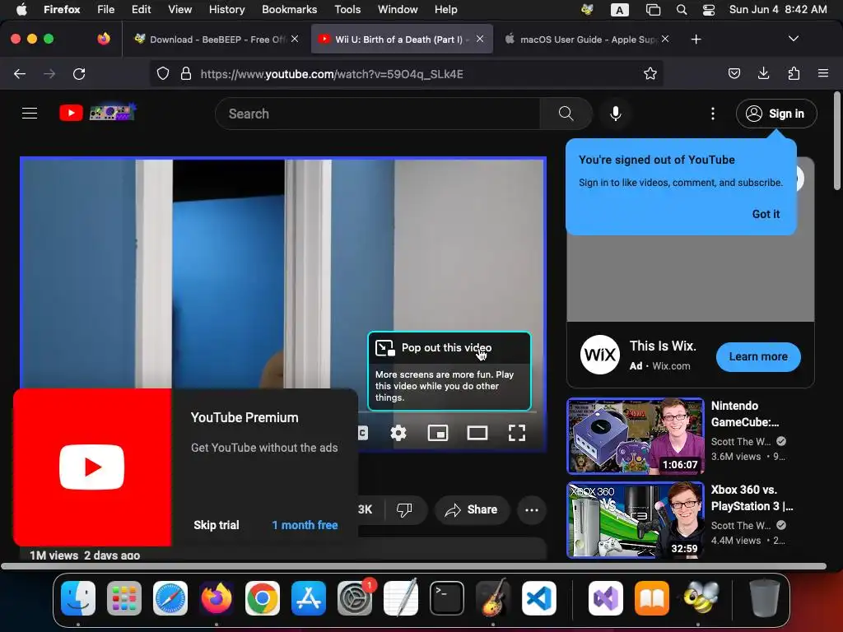Click the page vertical scrollbar
This screenshot has width=843, height=632.
click(x=837, y=142)
